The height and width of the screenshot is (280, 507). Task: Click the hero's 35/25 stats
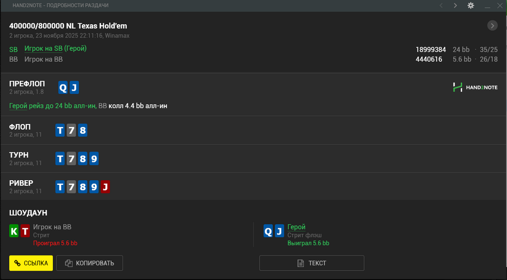coord(488,50)
